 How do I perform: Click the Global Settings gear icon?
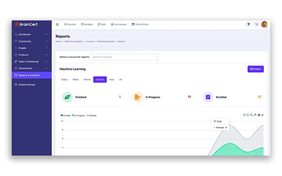[16, 84]
